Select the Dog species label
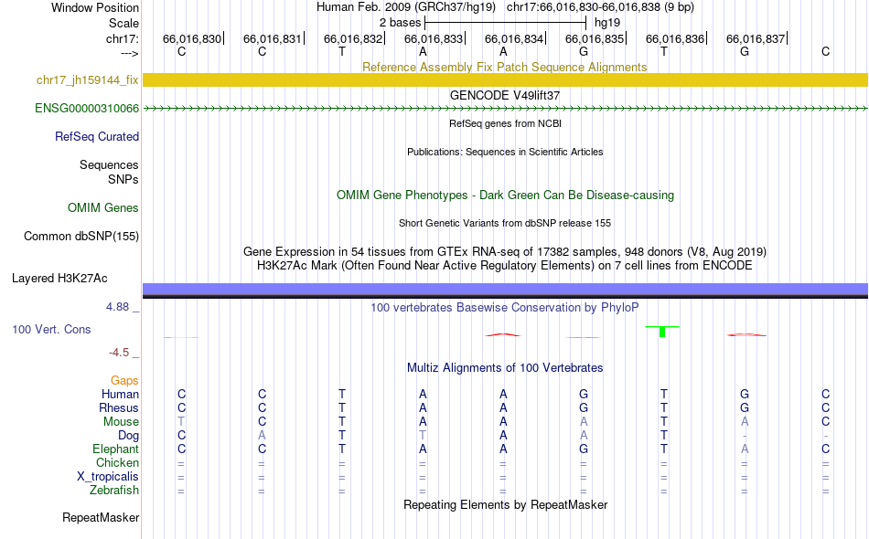Viewport: 869px width, 539px height. click(128, 436)
